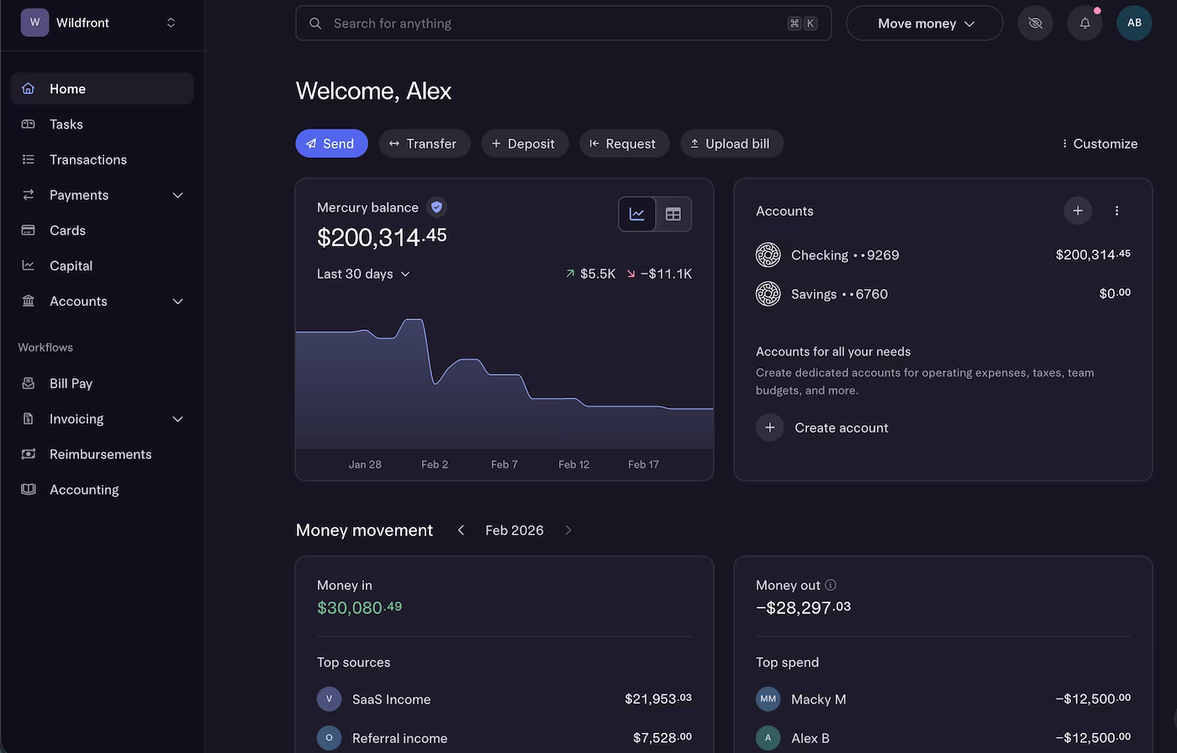Viewport: 1177px width, 753px height.
Task: Click the Money out info icon
Action: (x=831, y=584)
